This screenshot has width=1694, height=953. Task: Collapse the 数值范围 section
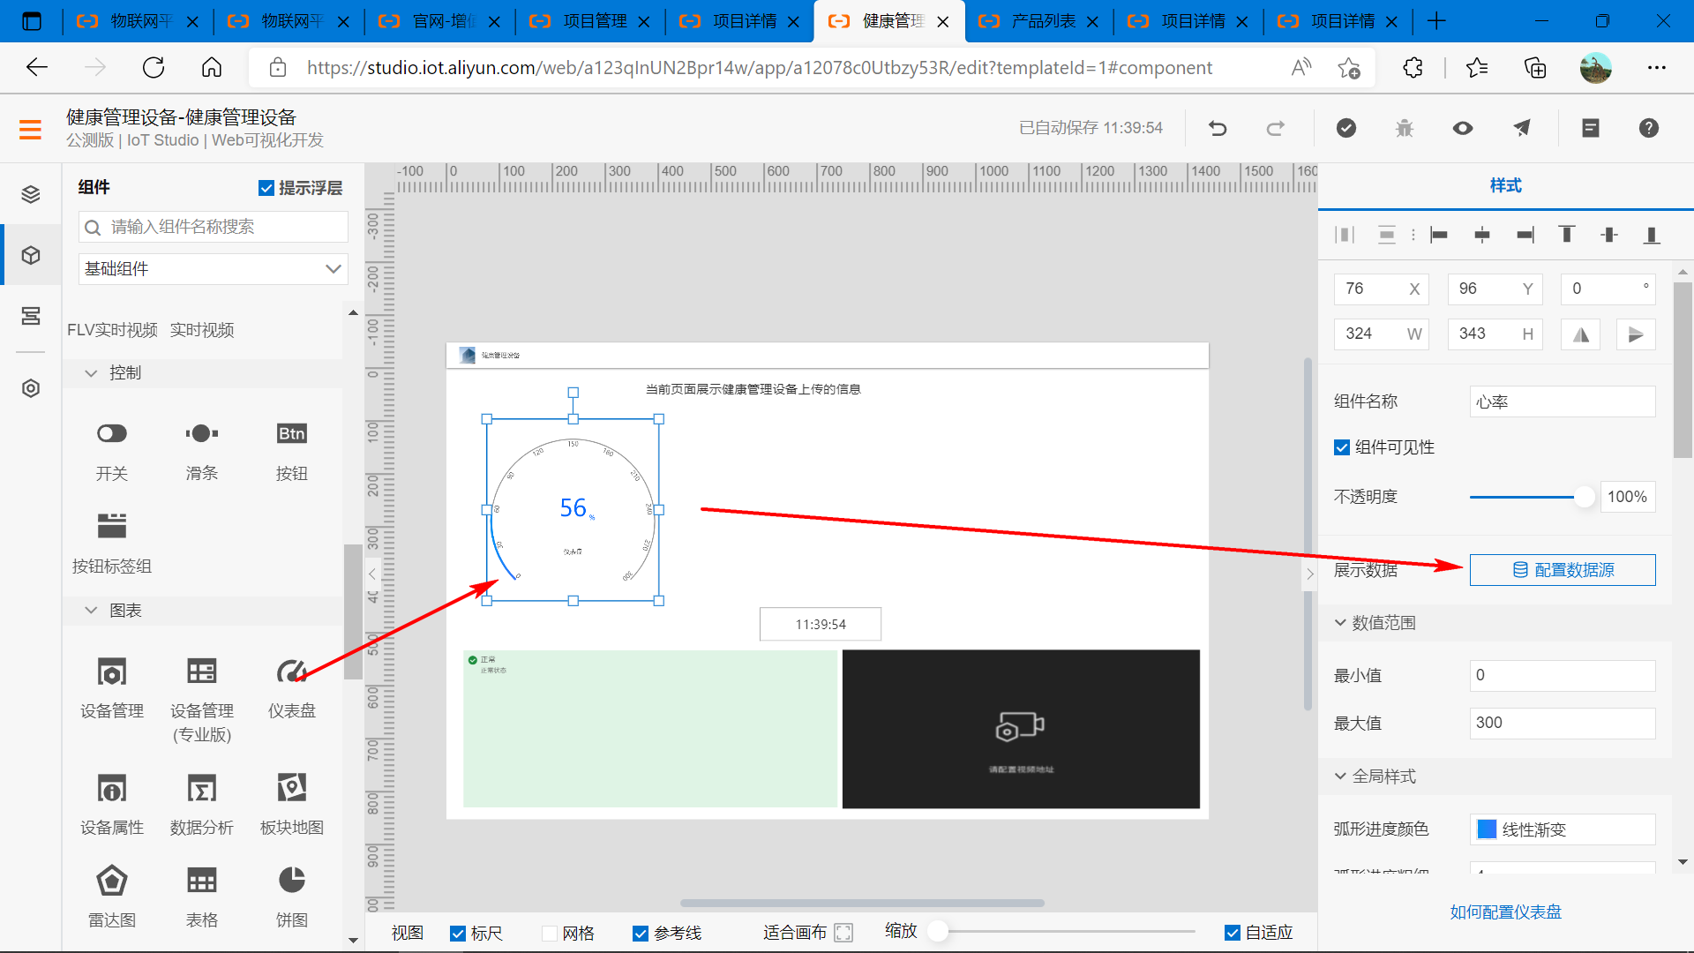(x=1340, y=623)
